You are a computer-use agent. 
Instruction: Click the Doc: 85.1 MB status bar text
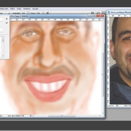click(x=16, y=116)
